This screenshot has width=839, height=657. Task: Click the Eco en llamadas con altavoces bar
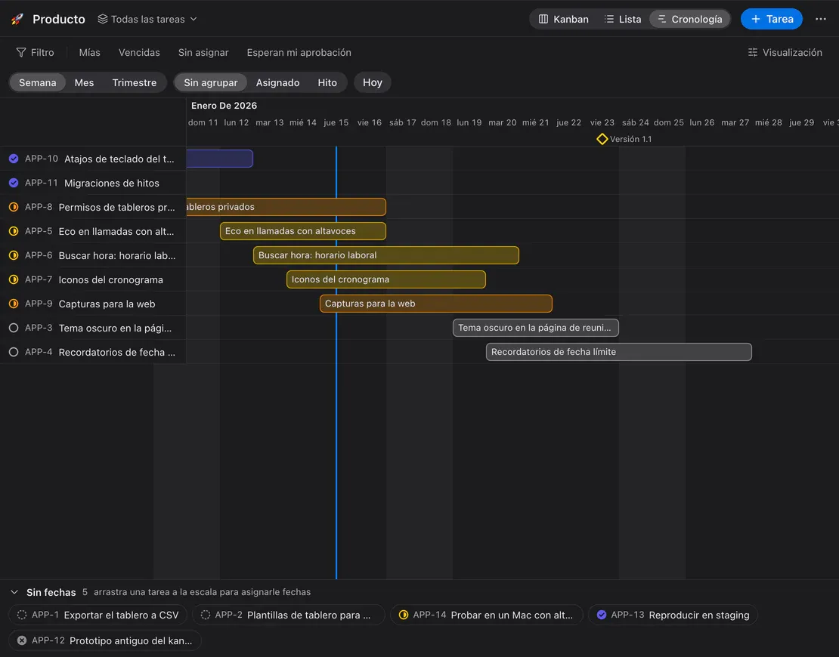point(303,231)
